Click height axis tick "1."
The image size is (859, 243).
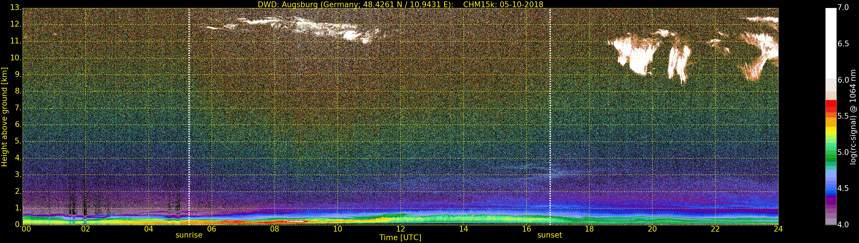18,208
